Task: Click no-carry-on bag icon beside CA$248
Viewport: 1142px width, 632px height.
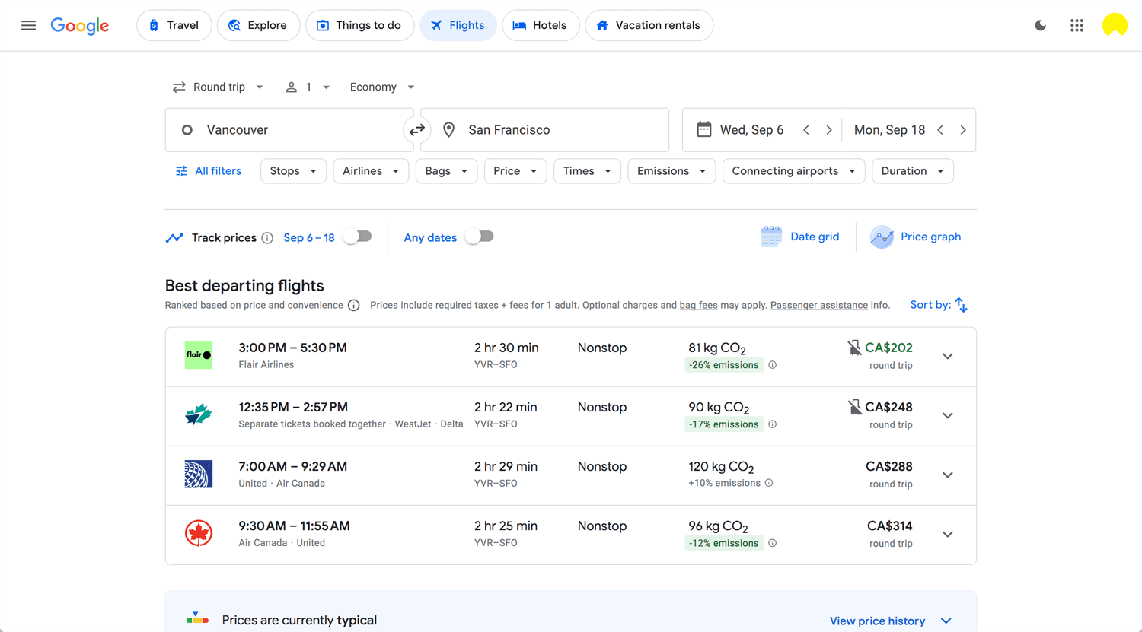Action: [854, 407]
